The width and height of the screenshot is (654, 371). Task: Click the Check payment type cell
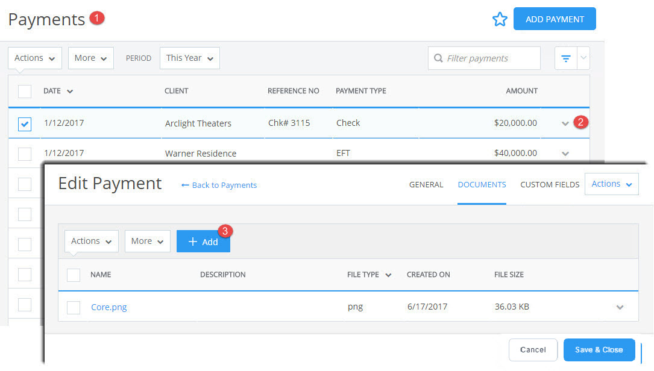348,123
